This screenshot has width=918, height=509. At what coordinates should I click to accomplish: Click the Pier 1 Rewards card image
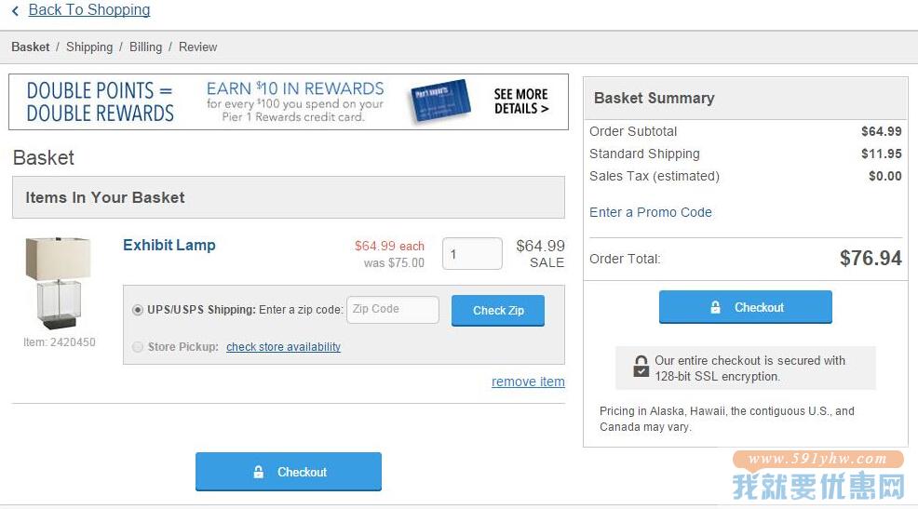[440, 100]
